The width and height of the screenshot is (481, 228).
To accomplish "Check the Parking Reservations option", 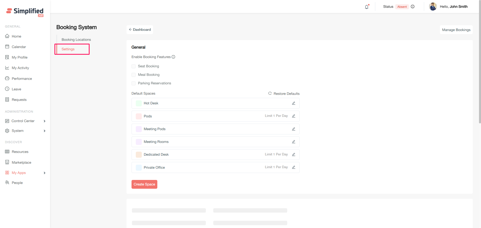I will [134, 83].
